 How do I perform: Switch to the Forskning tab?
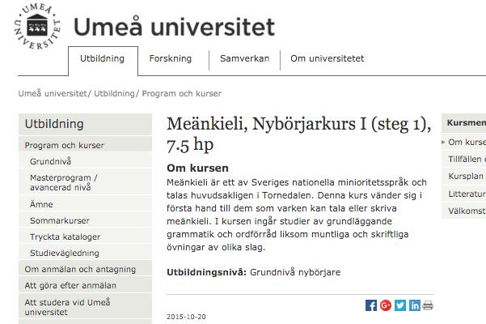click(x=171, y=58)
